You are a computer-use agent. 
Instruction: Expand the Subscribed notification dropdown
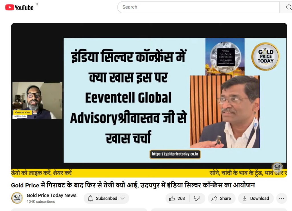(123, 199)
